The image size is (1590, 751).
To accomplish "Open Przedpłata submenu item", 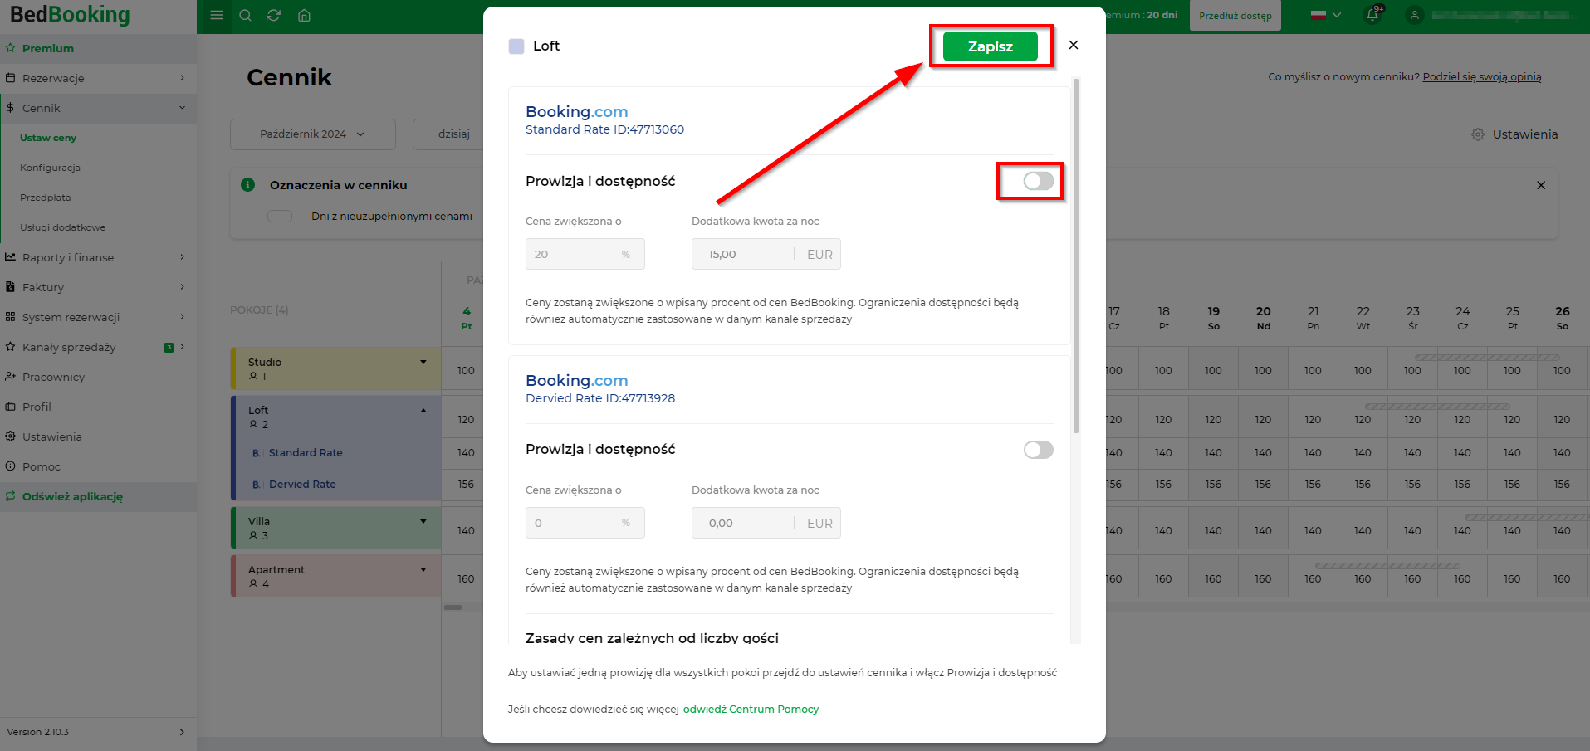I will tap(46, 198).
